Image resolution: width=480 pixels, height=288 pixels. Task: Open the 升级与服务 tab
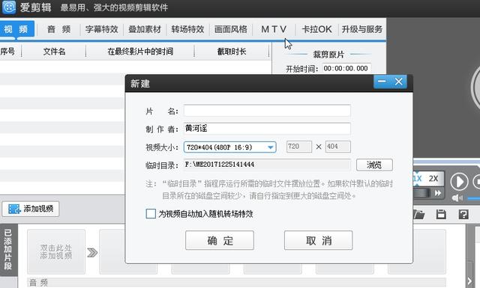362,29
